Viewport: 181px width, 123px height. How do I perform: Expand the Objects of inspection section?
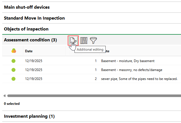(x=26, y=29)
